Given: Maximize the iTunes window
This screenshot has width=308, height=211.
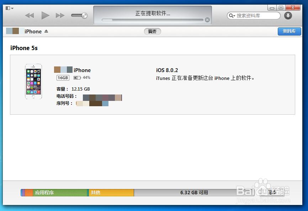Looking at the screenshot, I should point(281,8).
